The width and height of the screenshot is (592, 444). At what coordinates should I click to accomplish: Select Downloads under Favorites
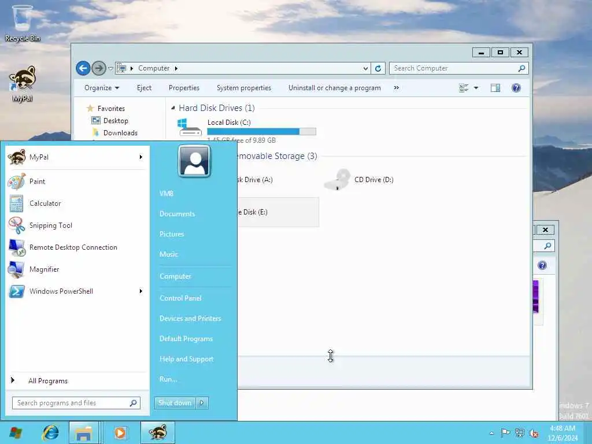[120, 133]
